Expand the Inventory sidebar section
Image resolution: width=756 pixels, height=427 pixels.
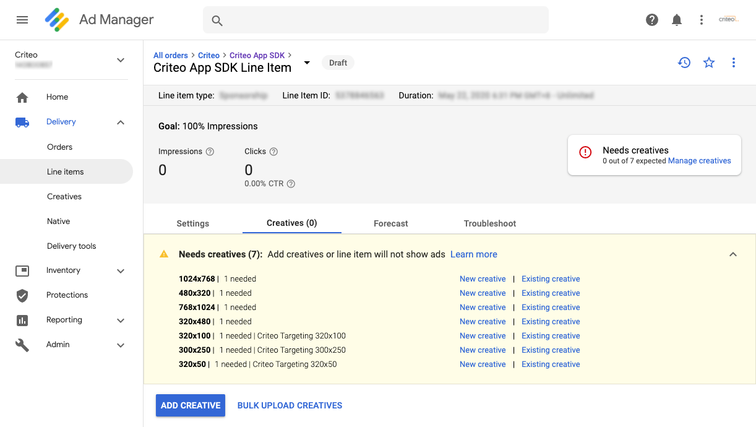coord(121,270)
